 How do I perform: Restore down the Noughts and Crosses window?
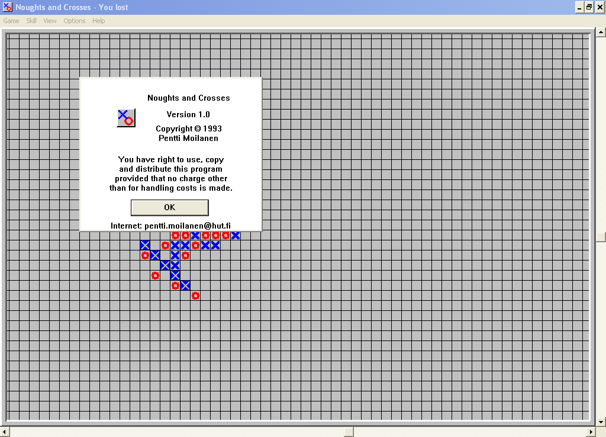(589, 7)
